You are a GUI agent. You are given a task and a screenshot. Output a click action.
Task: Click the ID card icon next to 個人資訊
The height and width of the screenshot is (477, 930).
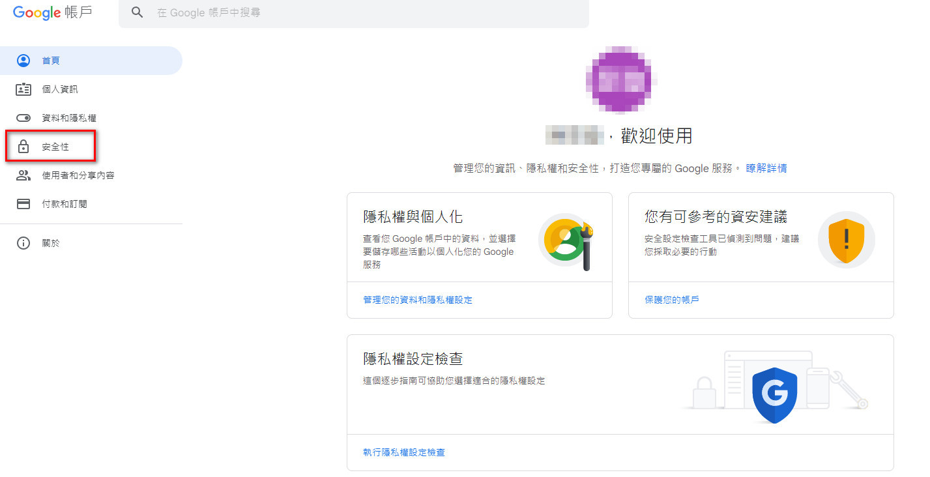coord(23,89)
